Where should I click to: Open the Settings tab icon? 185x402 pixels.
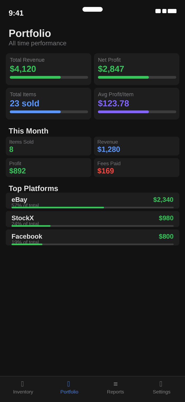[x=161, y=384]
